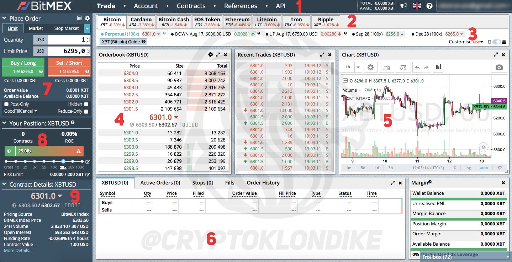The width and height of the screenshot is (512, 262).
Task: Edit leverage using pencil icon beside slider
Action: (x=88, y=162)
